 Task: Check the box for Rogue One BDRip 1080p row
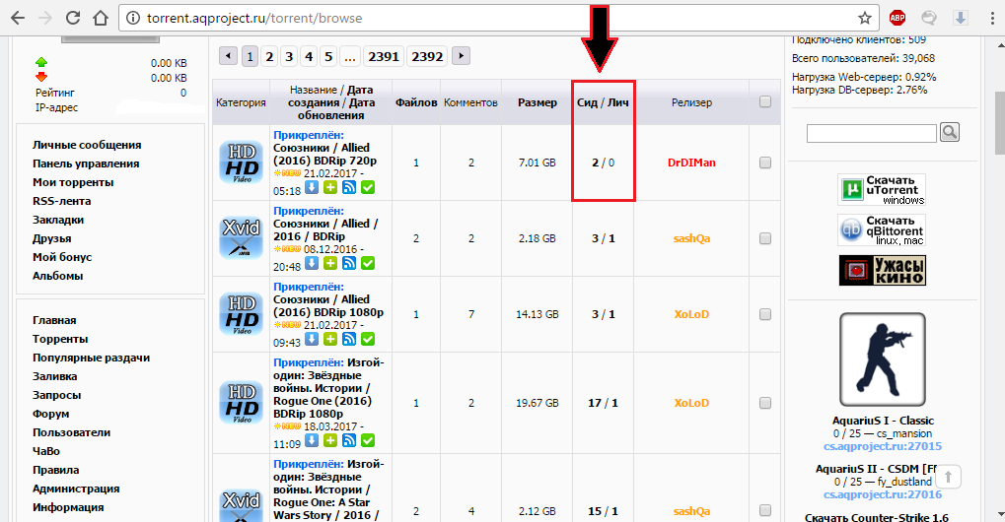(x=764, y=403)
